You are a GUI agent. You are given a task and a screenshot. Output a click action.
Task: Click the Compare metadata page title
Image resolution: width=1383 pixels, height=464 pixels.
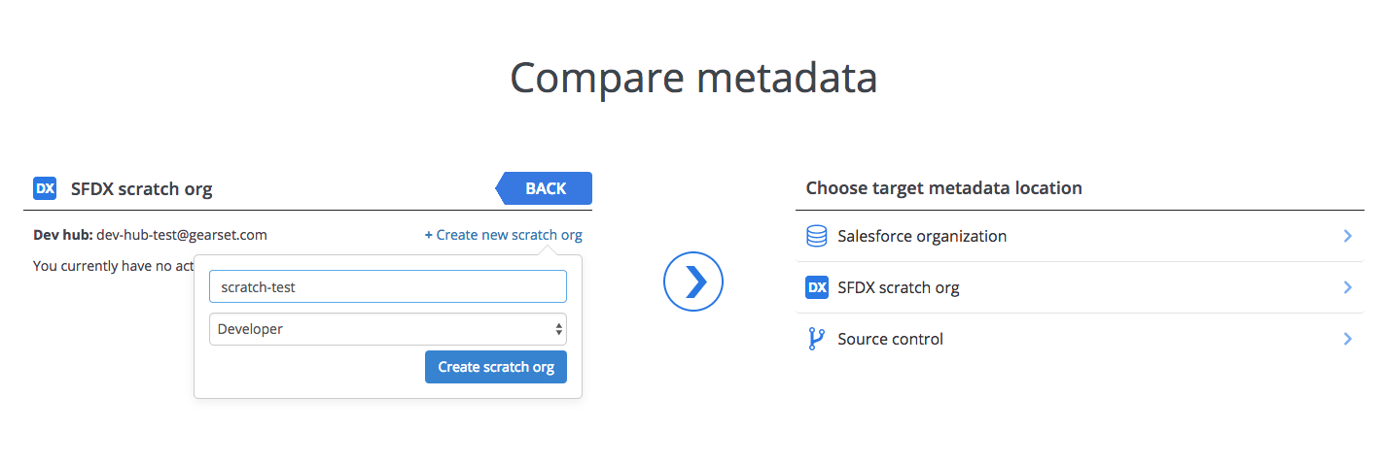[x=692, y=78]
